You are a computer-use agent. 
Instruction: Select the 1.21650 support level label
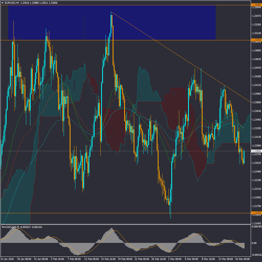click(x=256, y=213)
